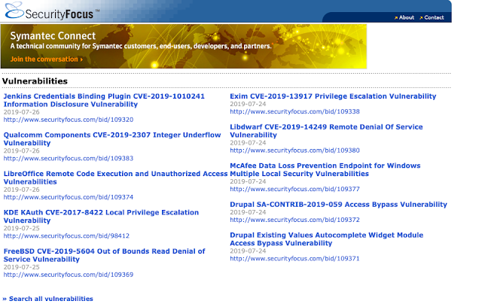Open Drupal Existing Values Autocomplete Widget title
Viewport: 482px width, 307px height.
(326, 239)
